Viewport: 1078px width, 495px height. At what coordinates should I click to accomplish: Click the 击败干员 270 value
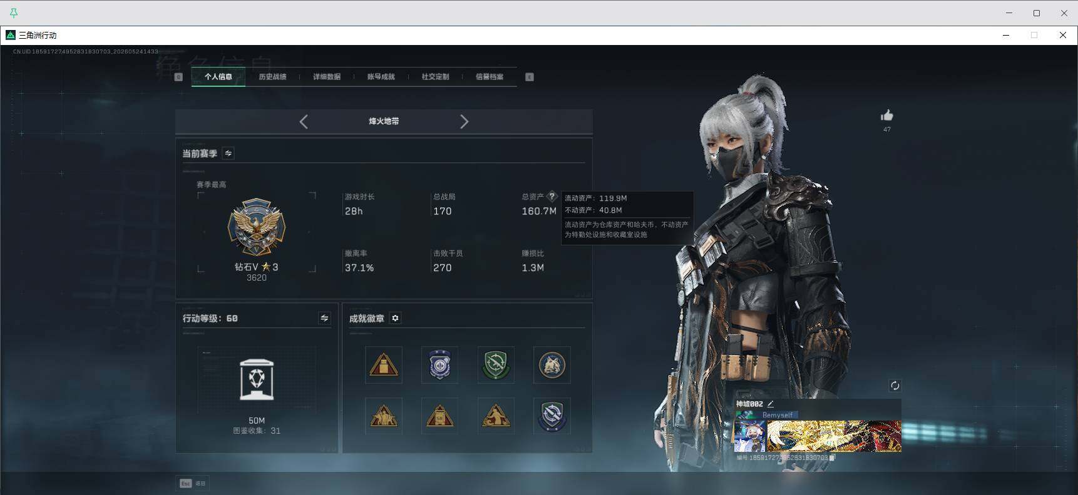coord(443,267)
